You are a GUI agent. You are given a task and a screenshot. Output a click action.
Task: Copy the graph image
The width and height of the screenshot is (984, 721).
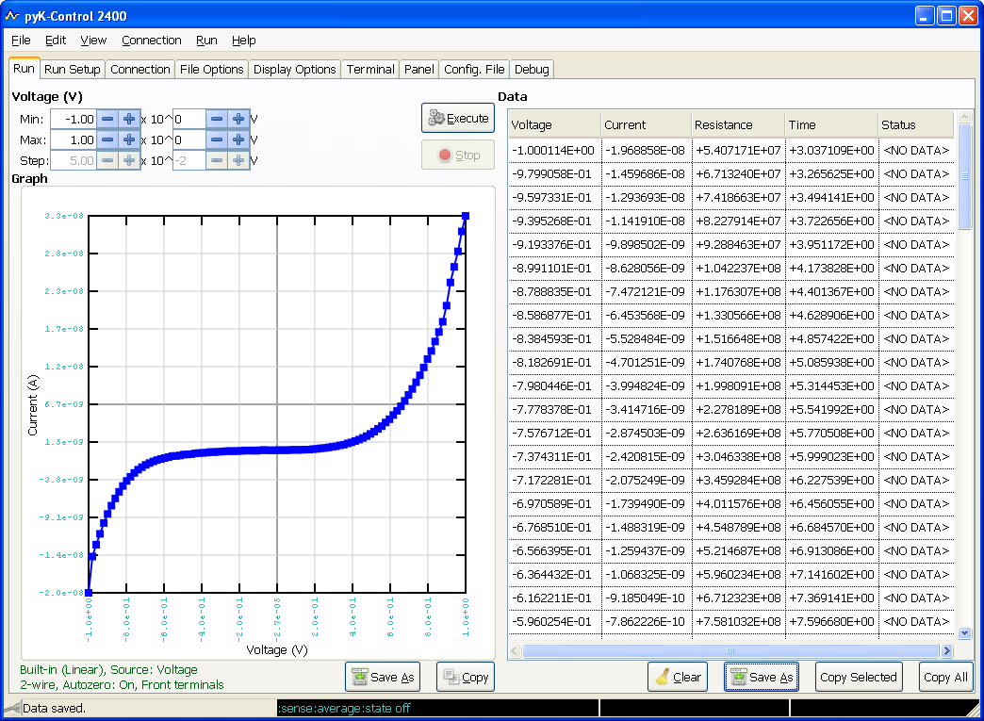tap(466, 677)
